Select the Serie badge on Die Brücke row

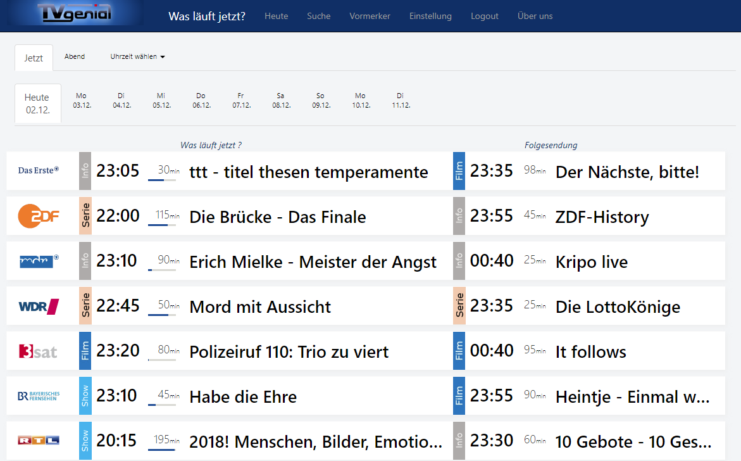tap(85, 215)
